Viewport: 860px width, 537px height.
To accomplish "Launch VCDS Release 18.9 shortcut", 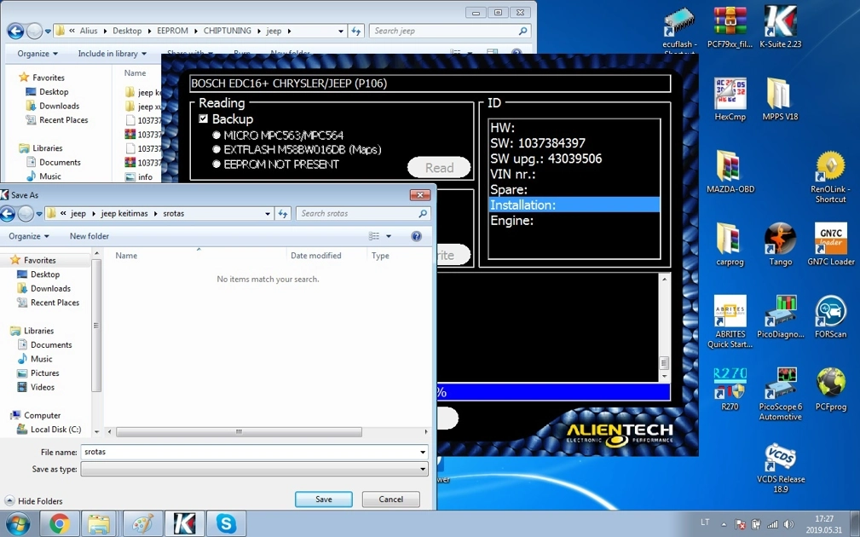I will (780, 467).
